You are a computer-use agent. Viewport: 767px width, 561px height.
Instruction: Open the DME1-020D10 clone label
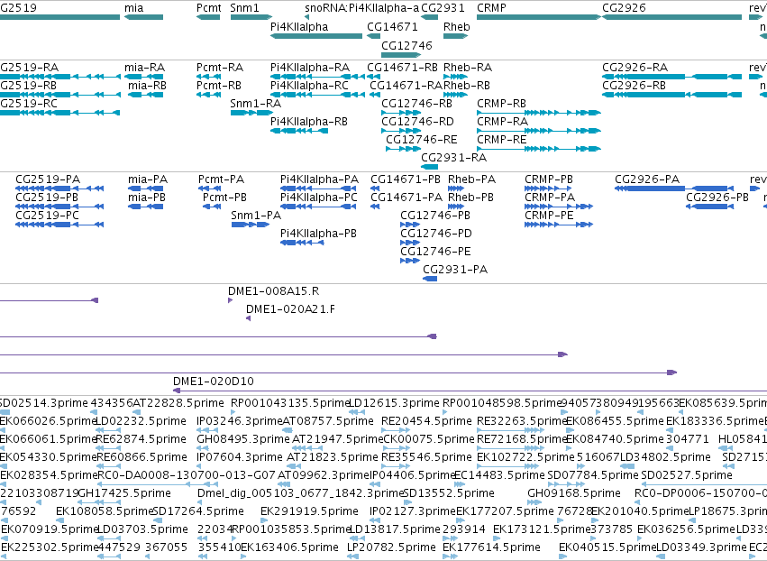coord(214,382)
